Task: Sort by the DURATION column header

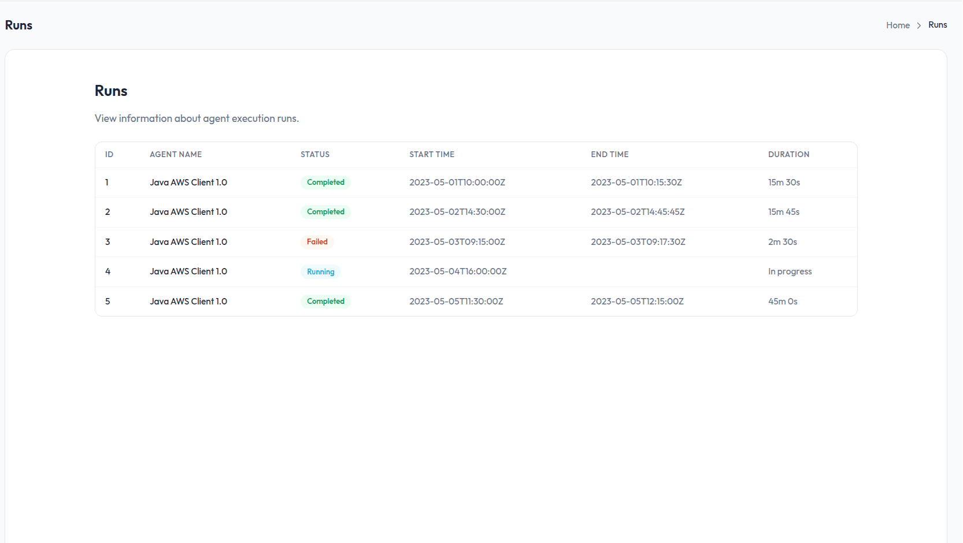Action: [789, 154]
